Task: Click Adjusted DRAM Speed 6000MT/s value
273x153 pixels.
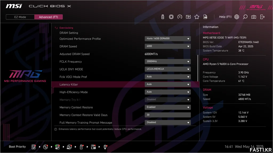Action: [x=151, y=54]
